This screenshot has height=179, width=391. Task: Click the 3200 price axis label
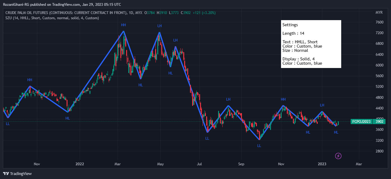point(379,141)
